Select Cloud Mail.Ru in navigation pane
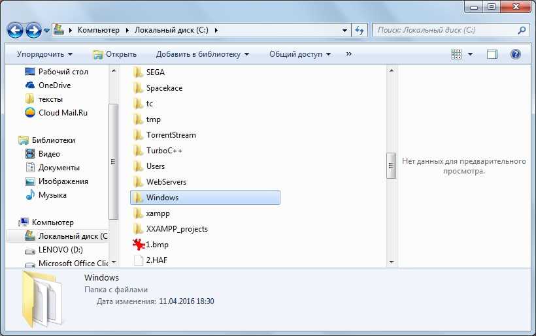The width and height of the screenshot is (536, 336). tap(56, 113)
